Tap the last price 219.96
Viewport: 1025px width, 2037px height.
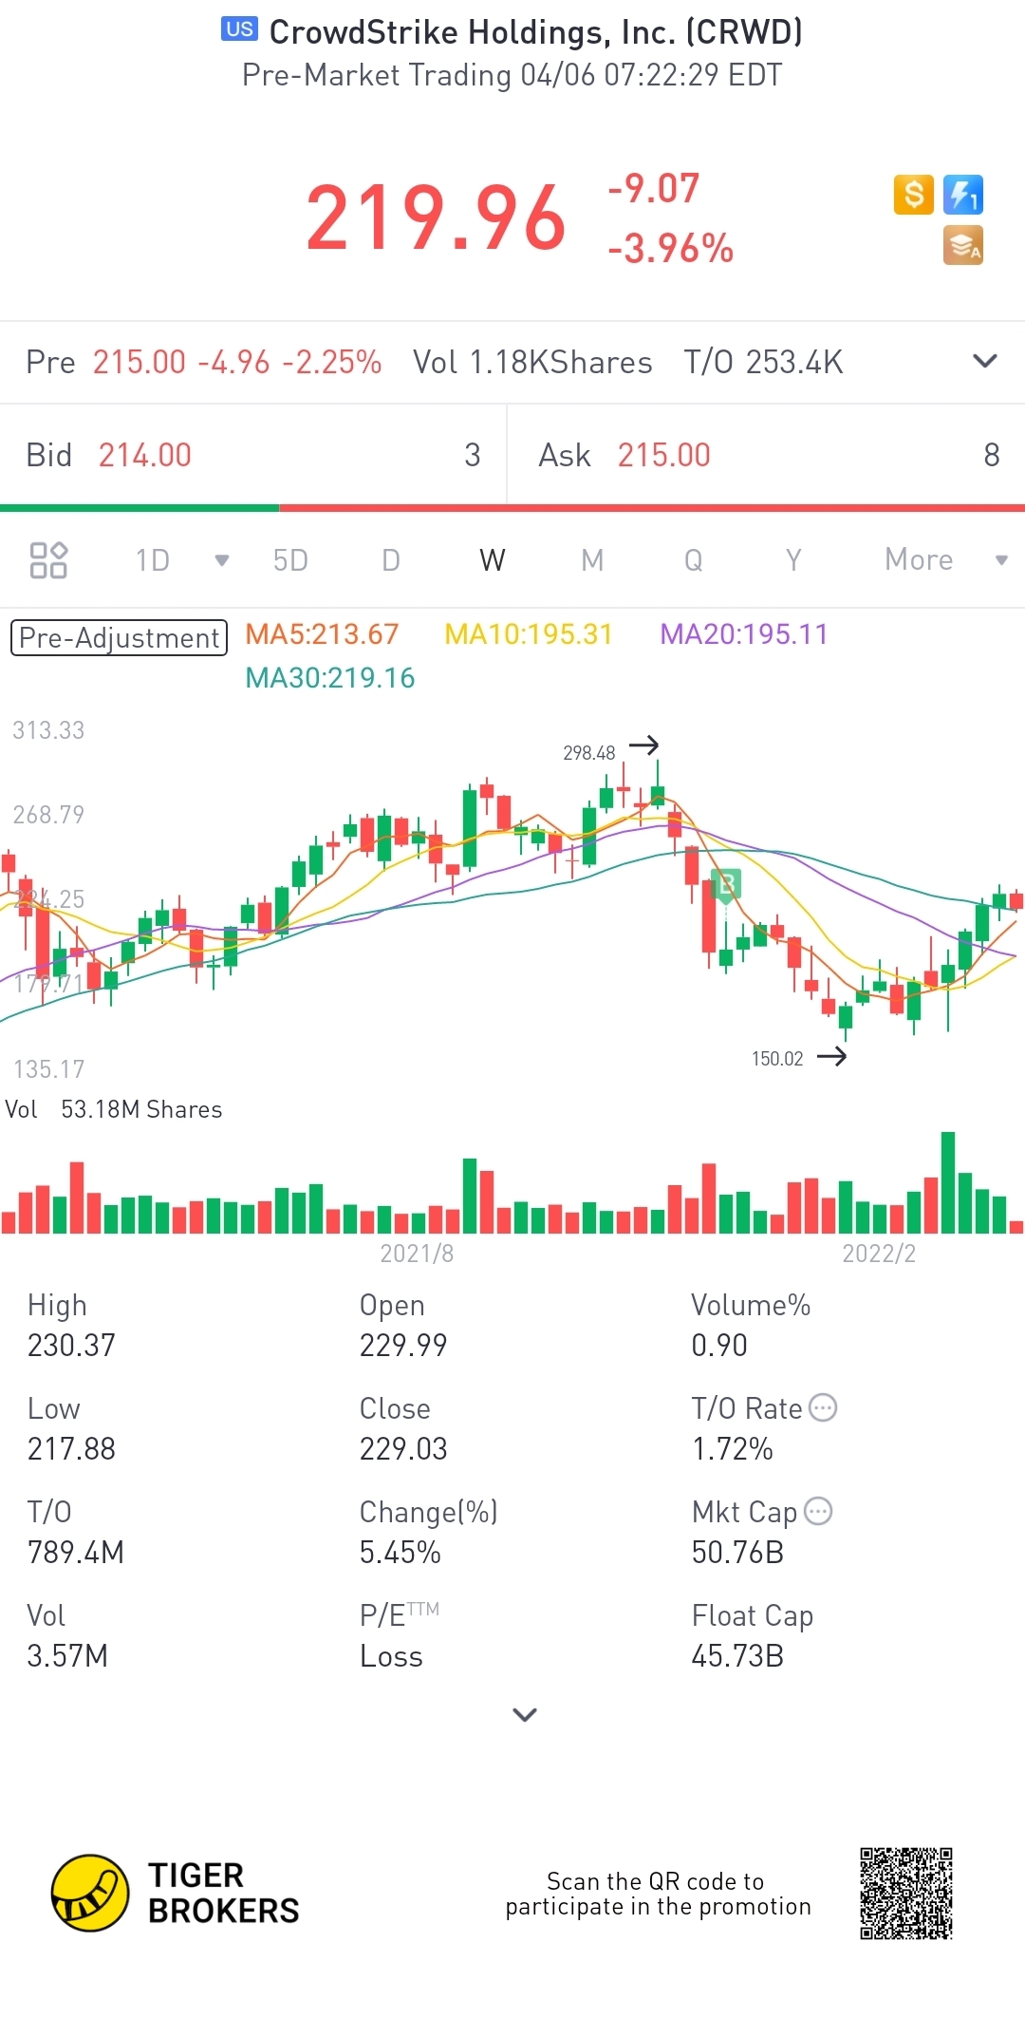(436, 218)
